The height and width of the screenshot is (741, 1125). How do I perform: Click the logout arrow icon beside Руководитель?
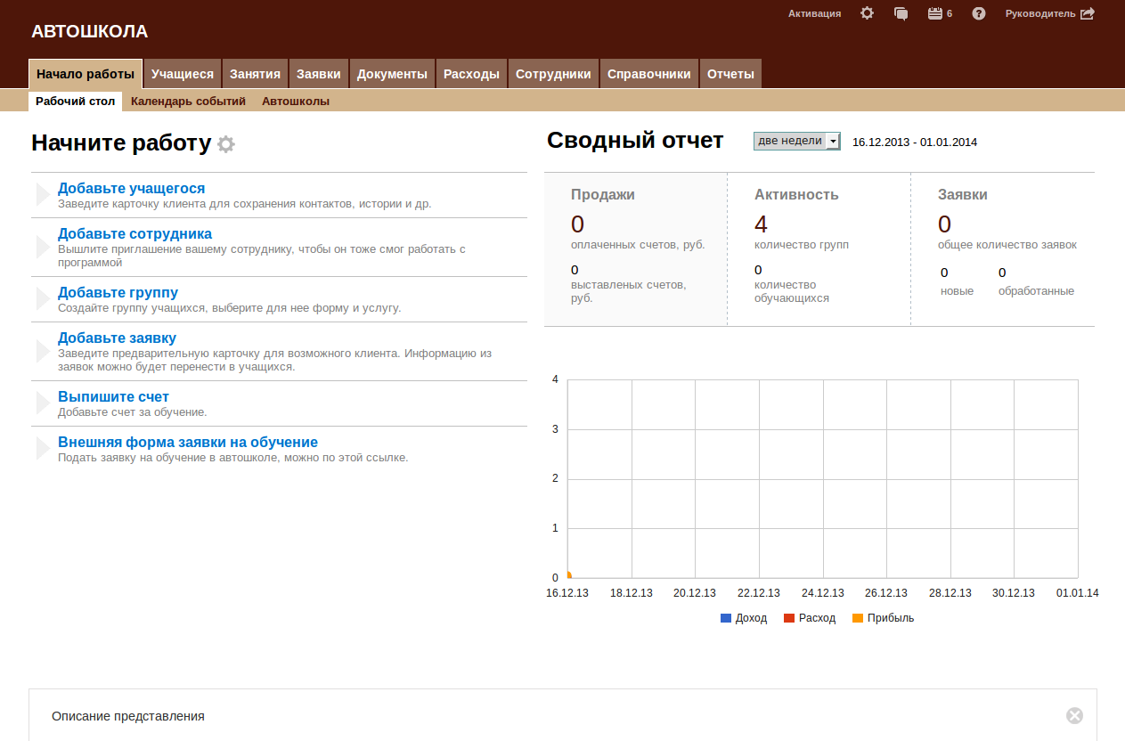1088,13
